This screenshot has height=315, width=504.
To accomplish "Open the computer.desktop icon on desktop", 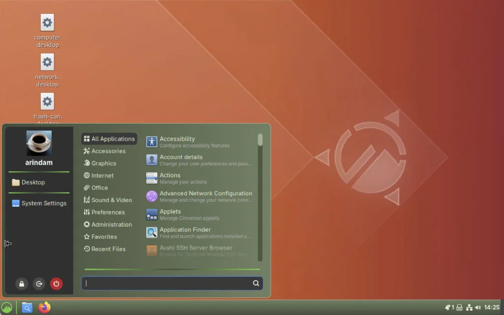I will pyautogui.click(x=47, y=23).
